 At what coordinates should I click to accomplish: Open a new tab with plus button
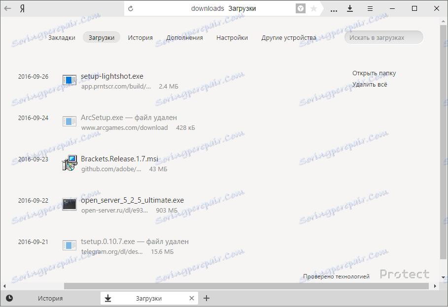[x=207, y=298]
